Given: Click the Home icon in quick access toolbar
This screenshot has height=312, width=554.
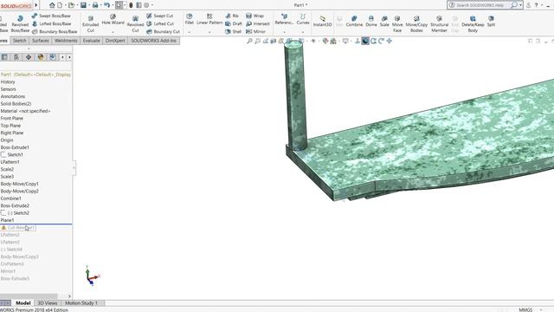Looking at the screenshot, I should coord(52,5).
